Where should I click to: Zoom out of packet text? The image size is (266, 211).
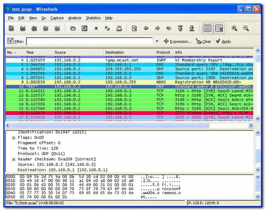(246, 28)
